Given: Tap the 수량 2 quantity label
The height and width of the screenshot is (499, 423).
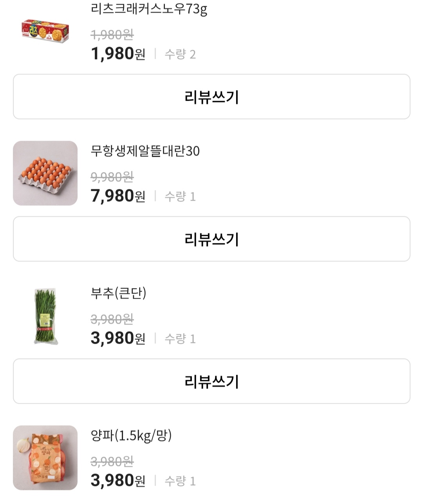Looking at the screenshot, I should (x=180, y=54).
